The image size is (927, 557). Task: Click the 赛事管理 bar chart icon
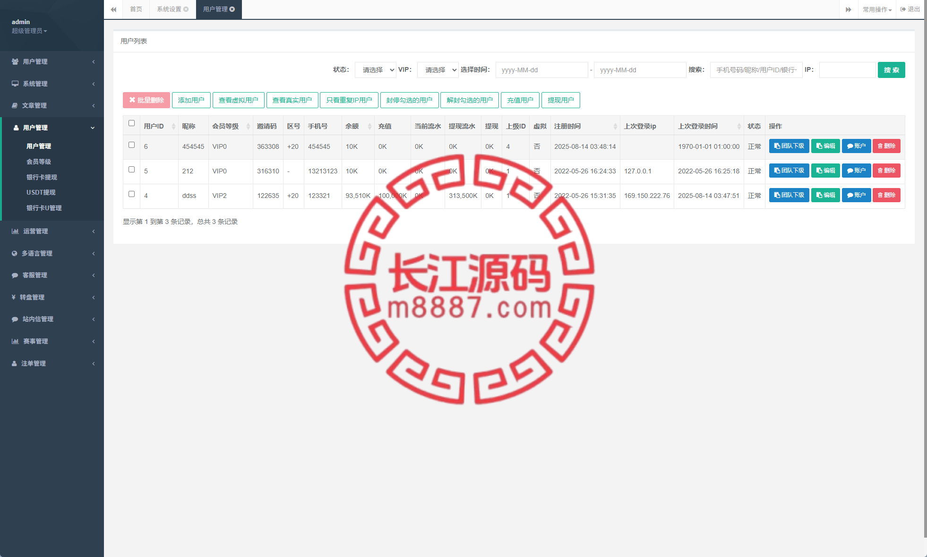pyautogui.click(x=15, y=341)
